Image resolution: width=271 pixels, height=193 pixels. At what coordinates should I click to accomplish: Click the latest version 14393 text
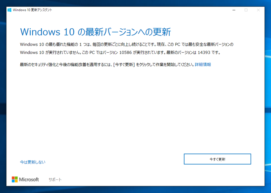pyautogui.click(x=204, y=52)
